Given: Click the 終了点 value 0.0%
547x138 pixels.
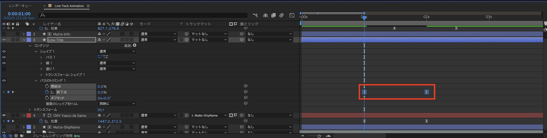Looking at the screenshot, I should click(x=102, y=92).
